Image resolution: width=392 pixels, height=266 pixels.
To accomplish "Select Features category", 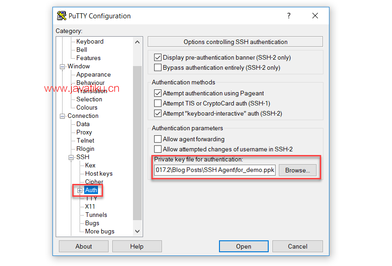I will (88, 58).
